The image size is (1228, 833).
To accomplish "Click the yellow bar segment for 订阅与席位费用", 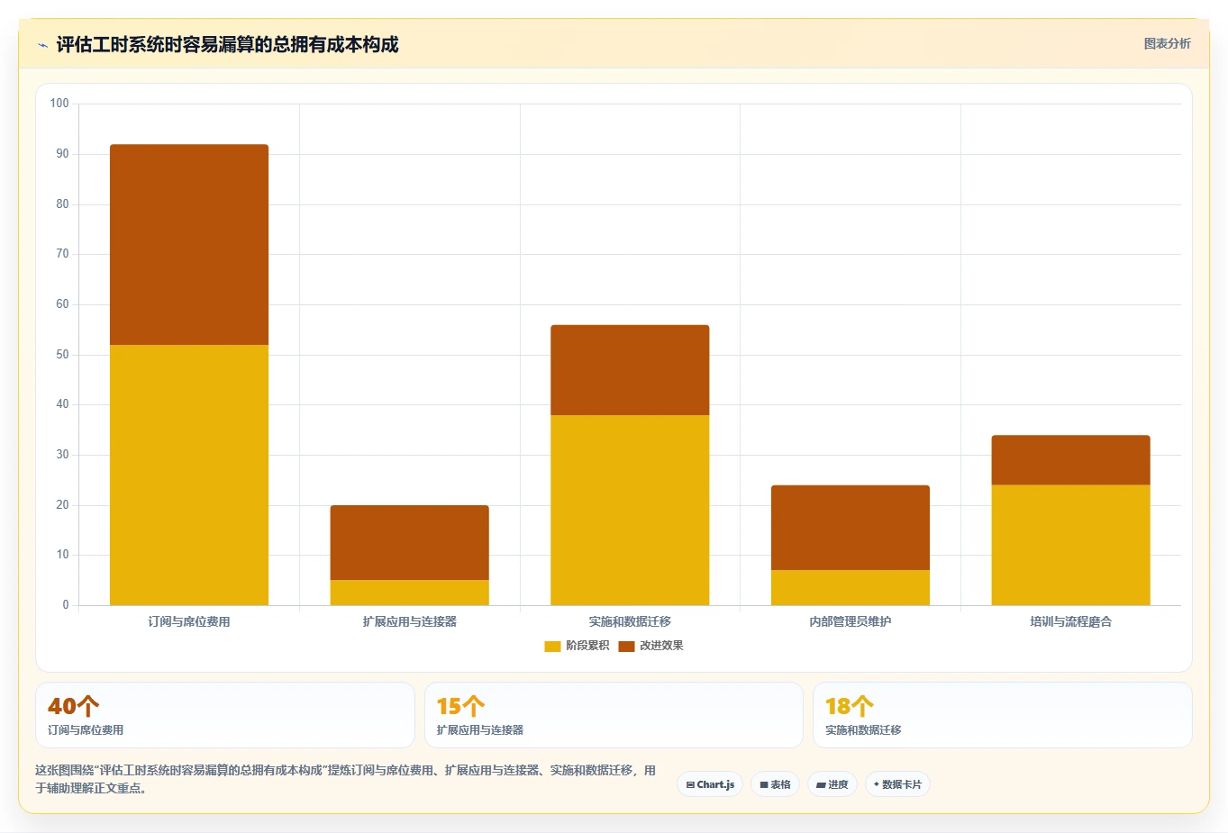I will pyautogui.click(x=189, y=475).
